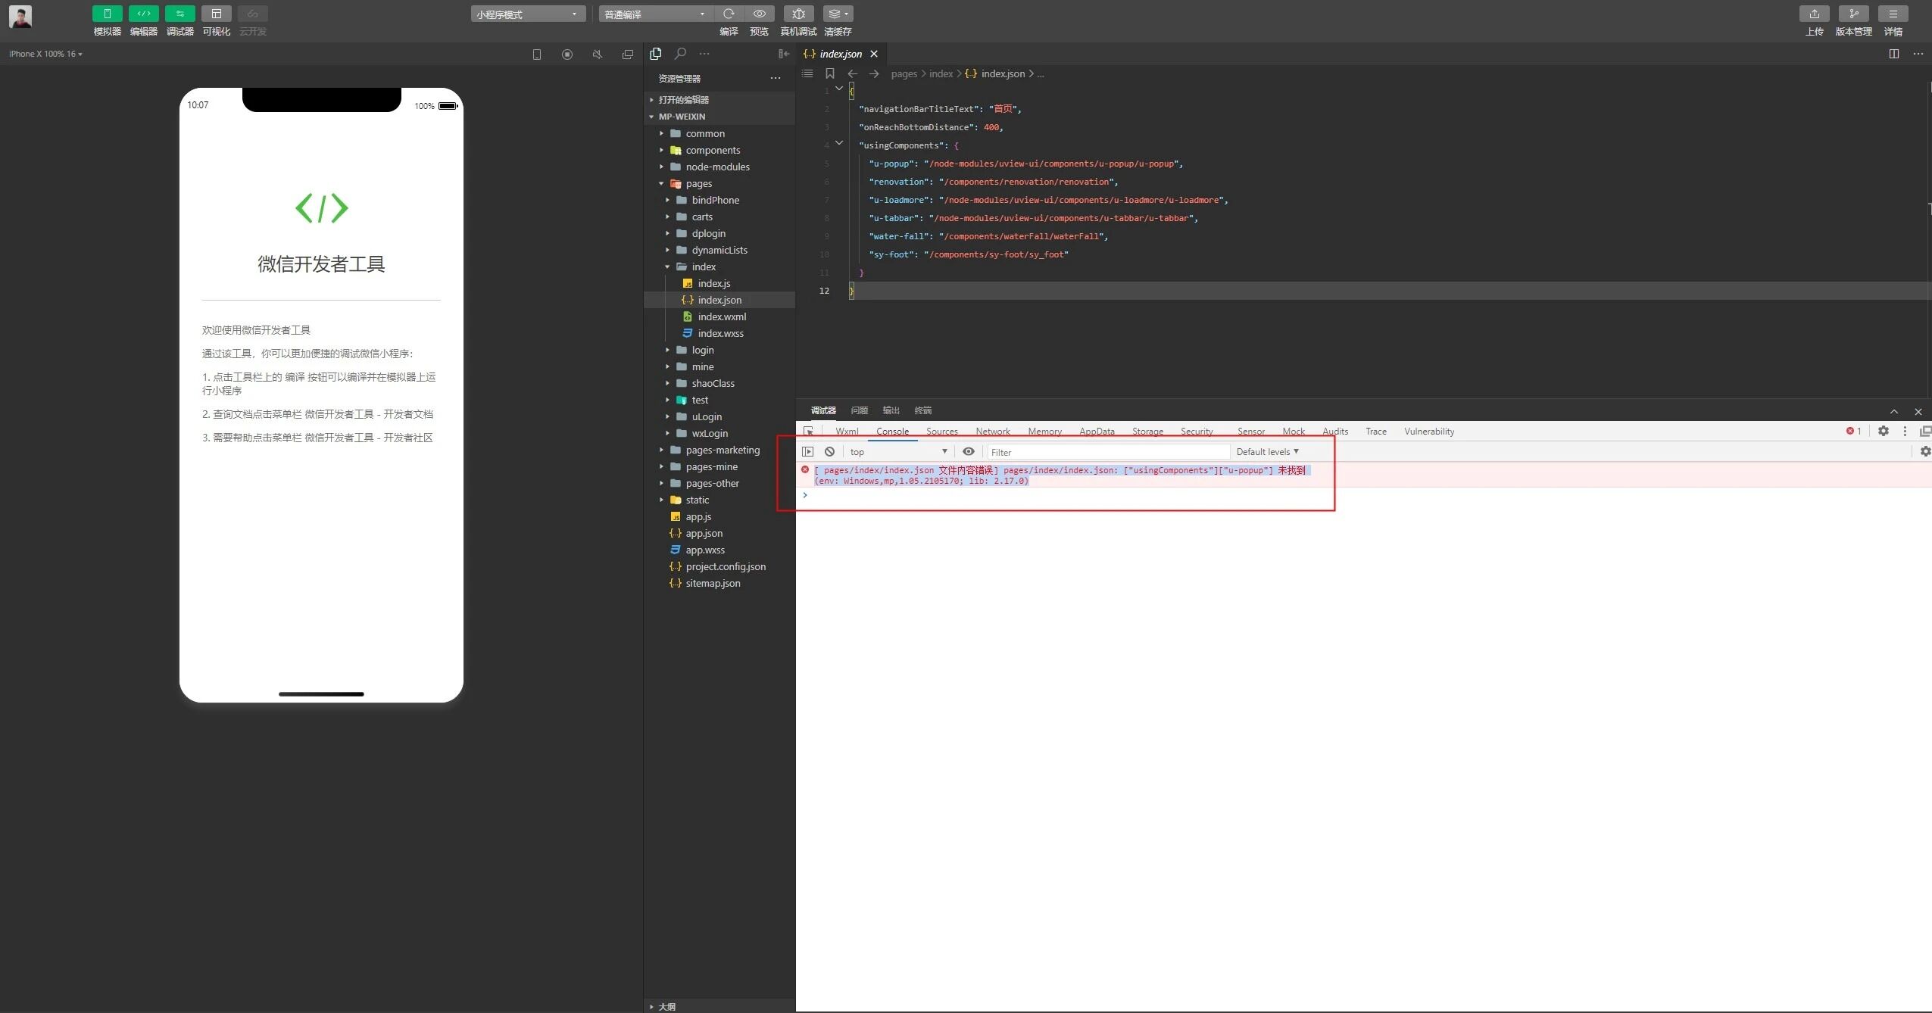Open the 小程序模式 mode dropdown

coord(528,14)
